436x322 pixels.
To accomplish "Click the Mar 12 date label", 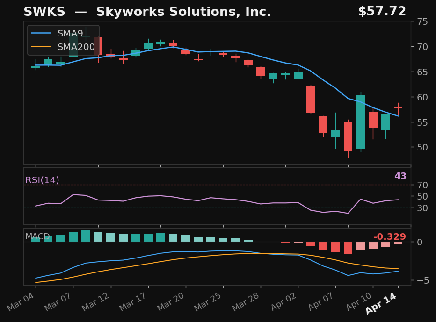I will (x=96, y=302).
